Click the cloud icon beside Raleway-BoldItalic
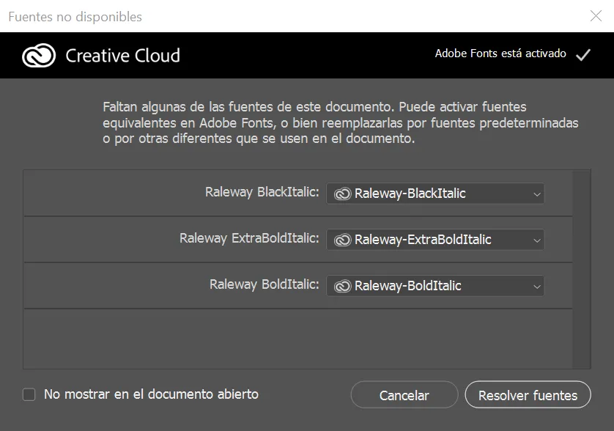This screenshot has width=614, height=431. (342, 286)
